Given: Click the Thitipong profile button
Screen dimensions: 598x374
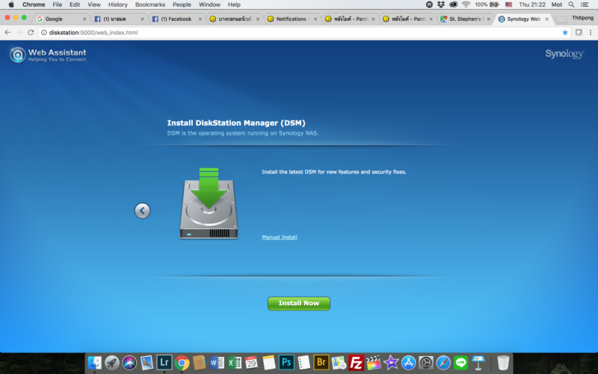Looking at the screenshot, I should click(x=582, y=18).
